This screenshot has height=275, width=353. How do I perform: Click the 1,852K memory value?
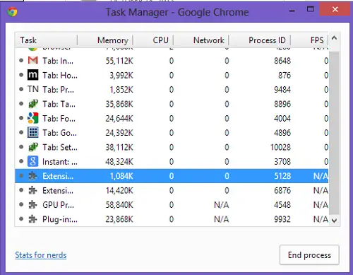click(x=121, y=90)
